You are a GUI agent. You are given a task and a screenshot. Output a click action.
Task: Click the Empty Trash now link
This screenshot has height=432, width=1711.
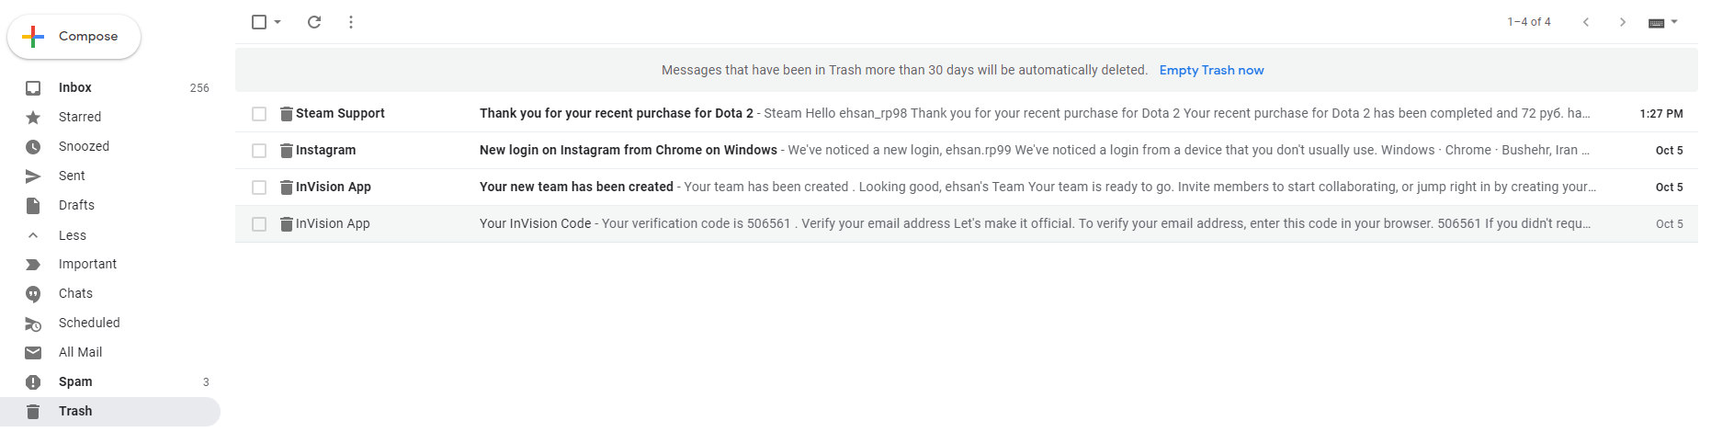[x=1211, y=70]
